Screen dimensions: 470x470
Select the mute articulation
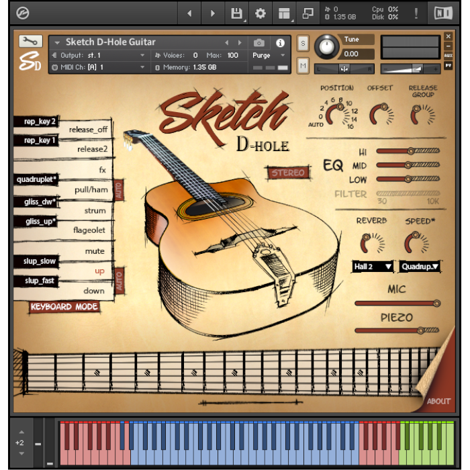(95, 251)
